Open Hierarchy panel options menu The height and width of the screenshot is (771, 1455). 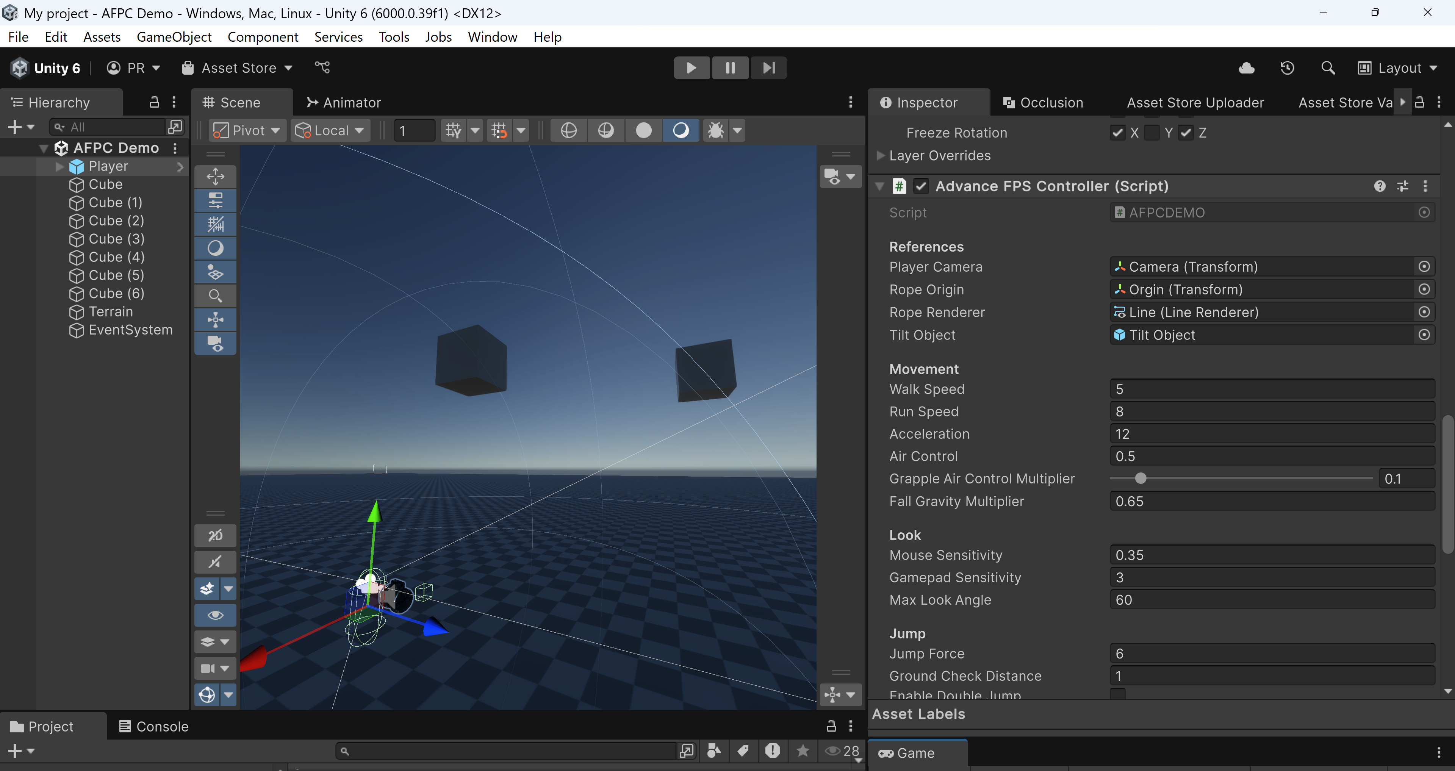pyautogui.click(x=174, y=102)
